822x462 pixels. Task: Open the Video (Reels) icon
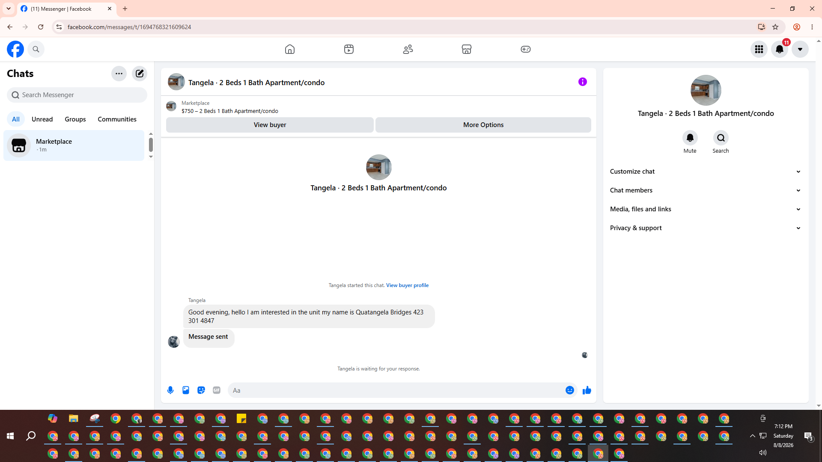coord(349,49)
